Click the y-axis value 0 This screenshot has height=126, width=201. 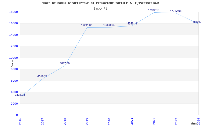(x=17, y=115)
